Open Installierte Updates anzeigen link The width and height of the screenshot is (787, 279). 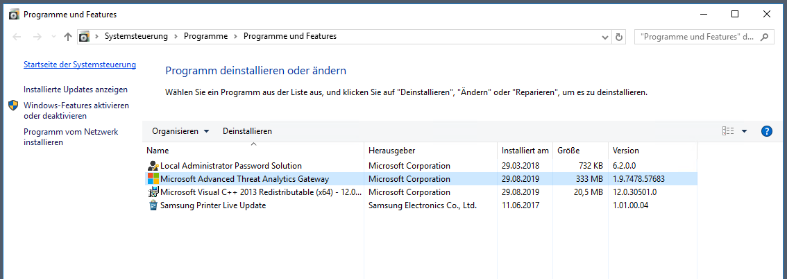76,90
